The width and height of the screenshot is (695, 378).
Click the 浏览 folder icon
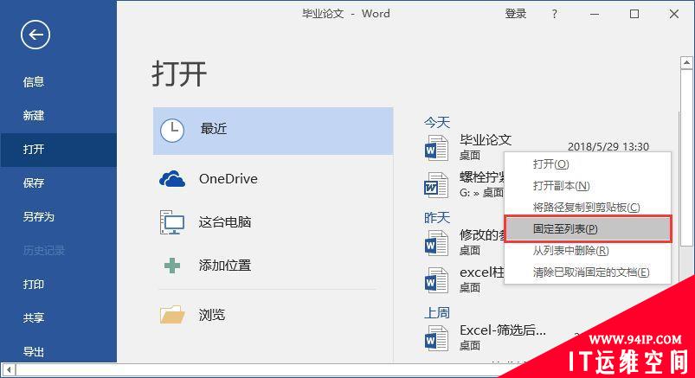click(172, 314)
